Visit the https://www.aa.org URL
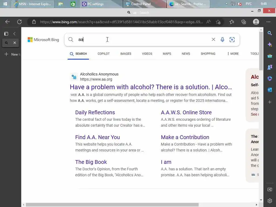Viewport: 276px width, 207px height. click(96, 80)
